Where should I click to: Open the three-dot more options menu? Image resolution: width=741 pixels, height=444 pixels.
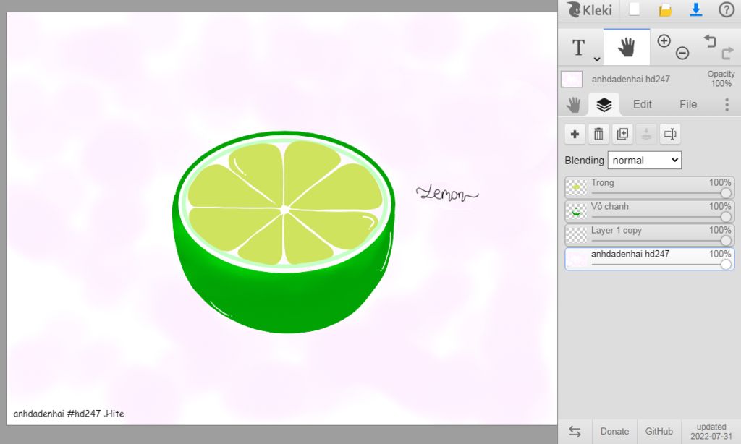pos(727,104)
